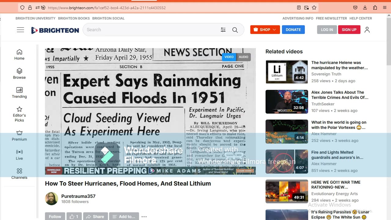Open 'Fire and Lights Melted guardrails' title
Screen dimensions: 391x220
337,155
